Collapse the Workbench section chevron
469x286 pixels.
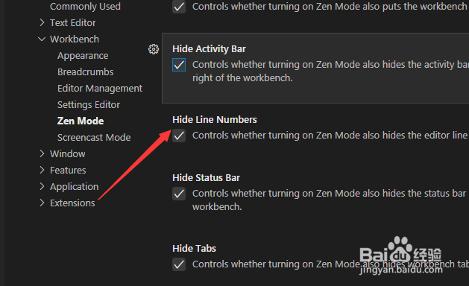pyautogui.click(x=42, y=39)
